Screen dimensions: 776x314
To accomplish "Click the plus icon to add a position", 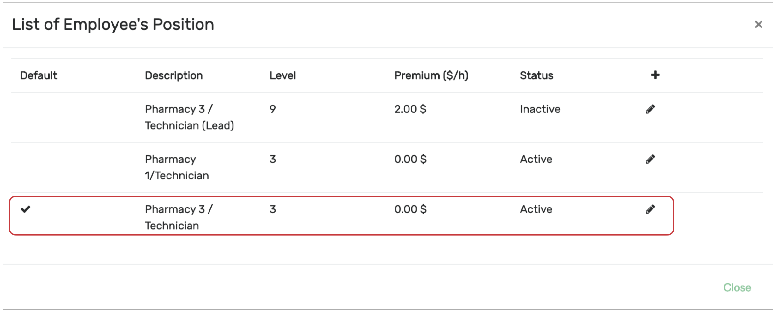I will pyautogui.click(x=655, y=75).
